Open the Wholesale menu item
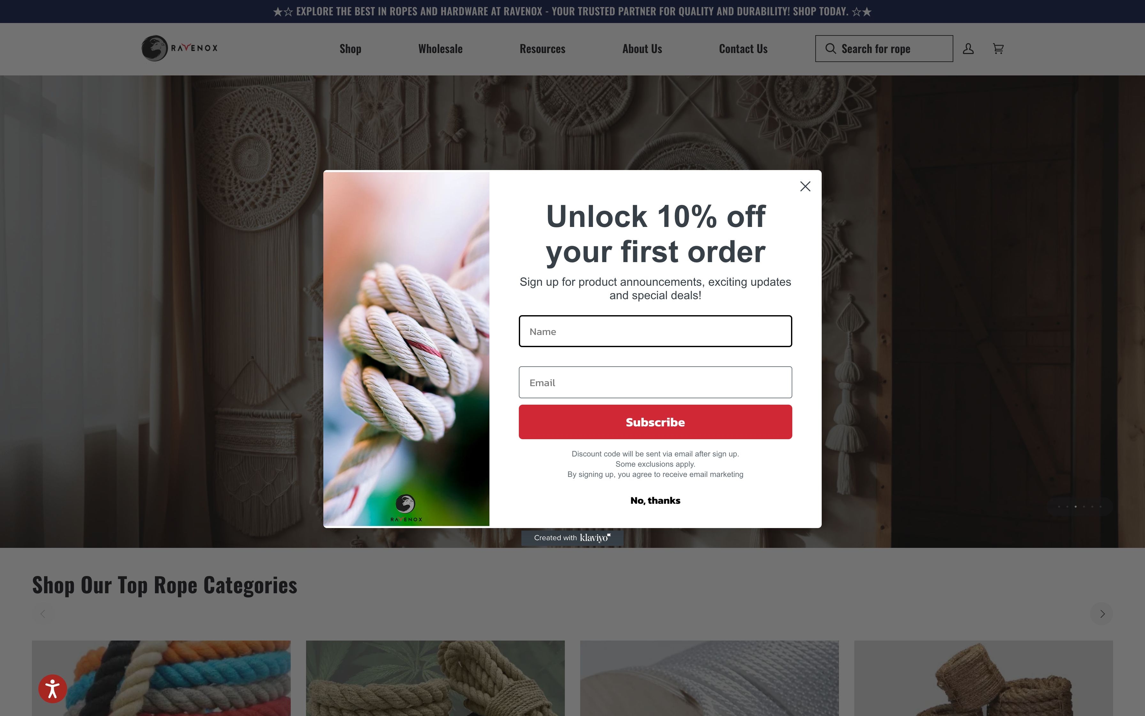This screenshot has height=716, width=1145. pos(440,49)
